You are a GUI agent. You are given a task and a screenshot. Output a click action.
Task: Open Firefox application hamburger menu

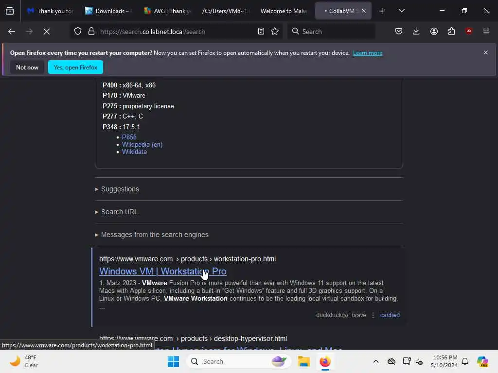click(x=486, y=31)
